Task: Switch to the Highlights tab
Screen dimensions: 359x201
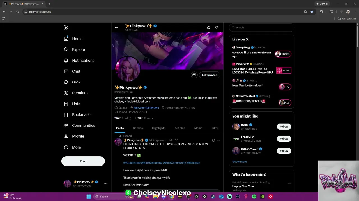Action: [x=159, y=128]
